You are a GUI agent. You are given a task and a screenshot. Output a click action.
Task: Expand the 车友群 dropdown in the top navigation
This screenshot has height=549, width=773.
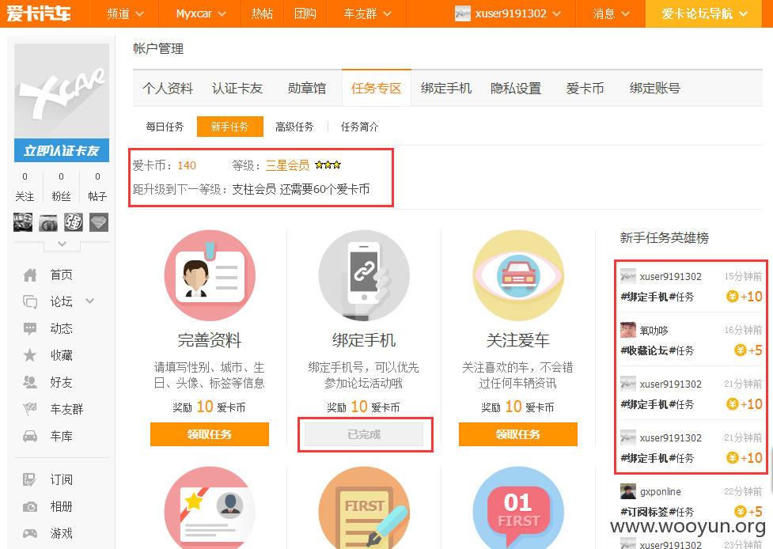click(368, 13)
